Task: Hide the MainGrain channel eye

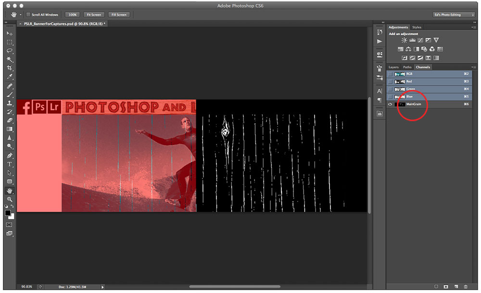Action: click(390, 104)
